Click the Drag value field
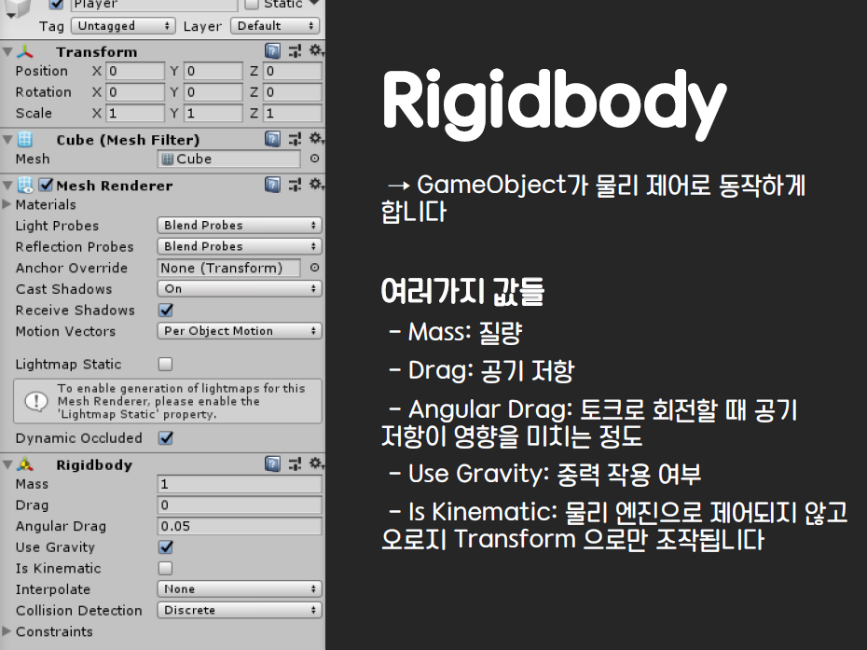The height and width of the screenshot is (650, 867). coord(240,505)
